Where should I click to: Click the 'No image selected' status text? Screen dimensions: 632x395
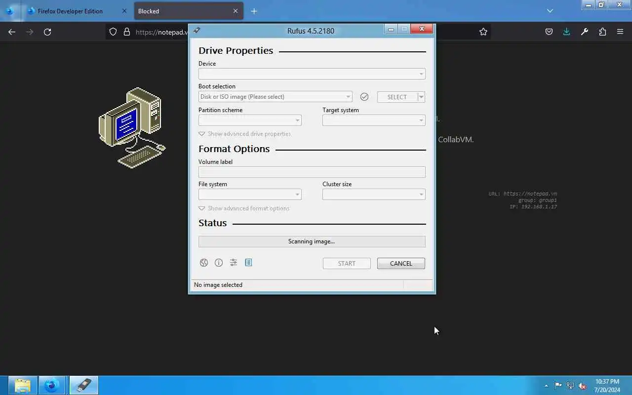pyautogui.click(x=218, y=285)
